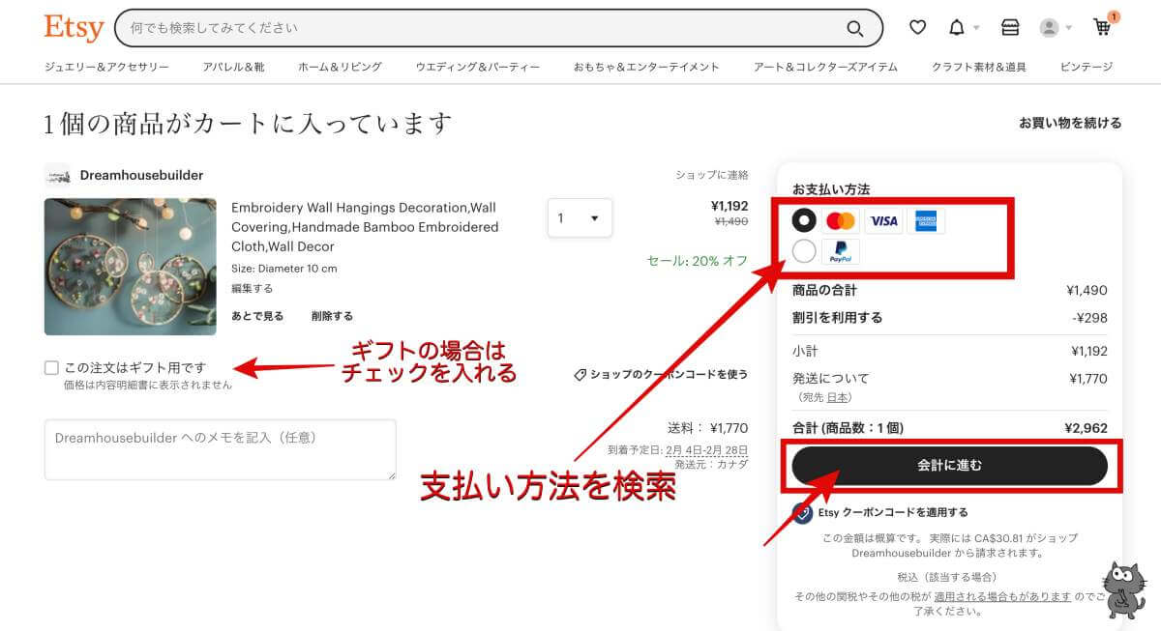Image resolution: width=1161 pixels, height=631 pixels.
Task: Click the 2月 4日-2月 28日 arrival date
Action: tap(706, 449)
